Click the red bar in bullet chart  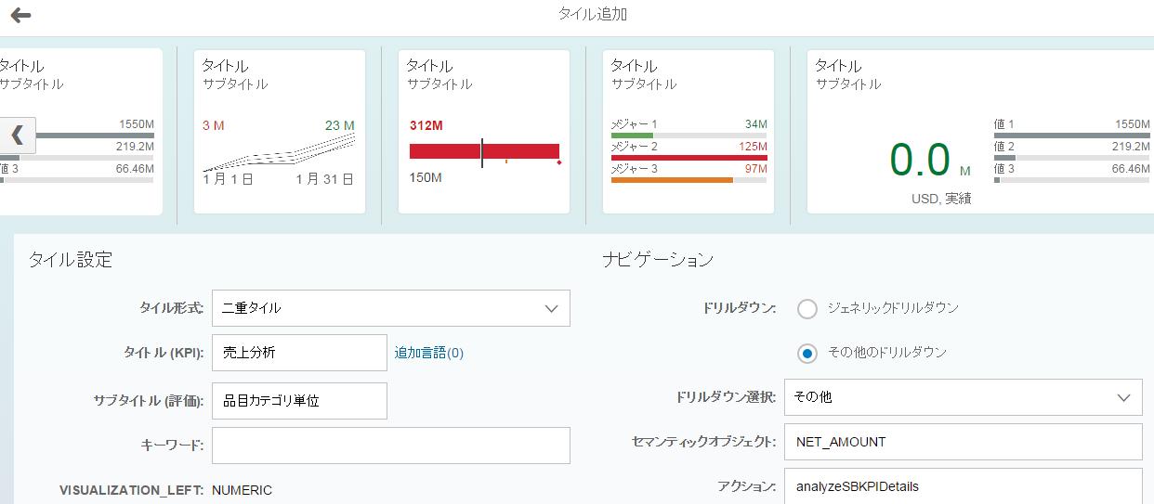tap(444, 151)
